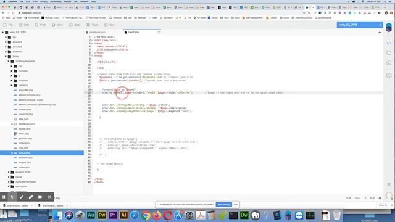Viewport: 395px width, 222px height.
Task: Close the recorder annotation toolbar
Action: [49, 197]
